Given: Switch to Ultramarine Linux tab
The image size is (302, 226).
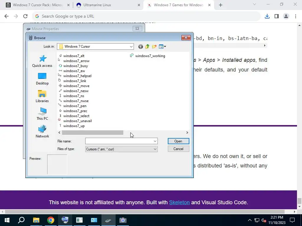Looking at the screenshot, I should pyautogui.click(x=97, y=5).
